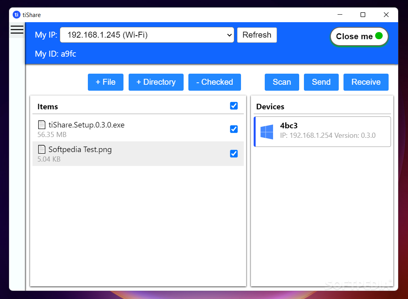This screenshot has width=408, height=299.
Task: Select the Softpedia Test.png item name
Action: coord(80,150)
